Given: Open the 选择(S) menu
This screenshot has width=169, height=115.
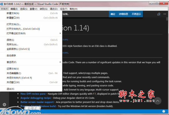Looking at the screenshot, I should pyautogui.click(x=24, y=9).
